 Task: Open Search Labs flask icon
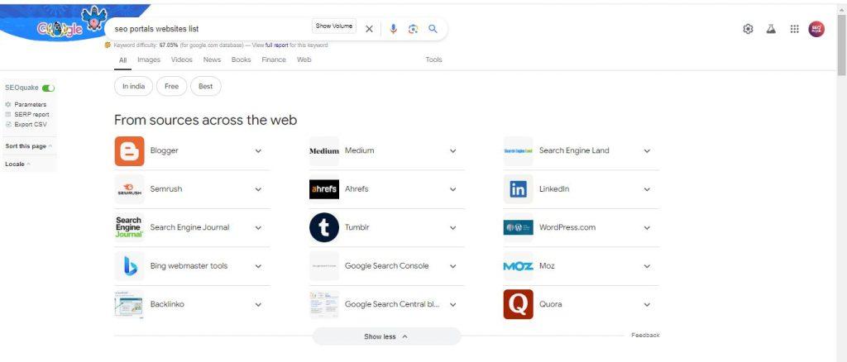pos(771,29)
